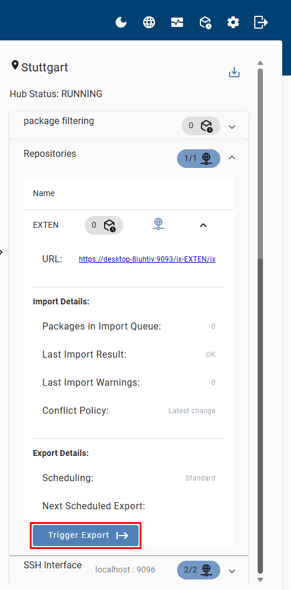Click the download icon next to Stuttgart
The height and width of the screenshot is (590, 291).
click(x=234, y=72)
